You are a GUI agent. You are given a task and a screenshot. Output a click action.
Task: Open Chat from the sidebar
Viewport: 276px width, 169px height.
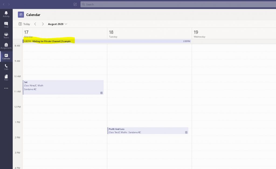coord(6,25)
